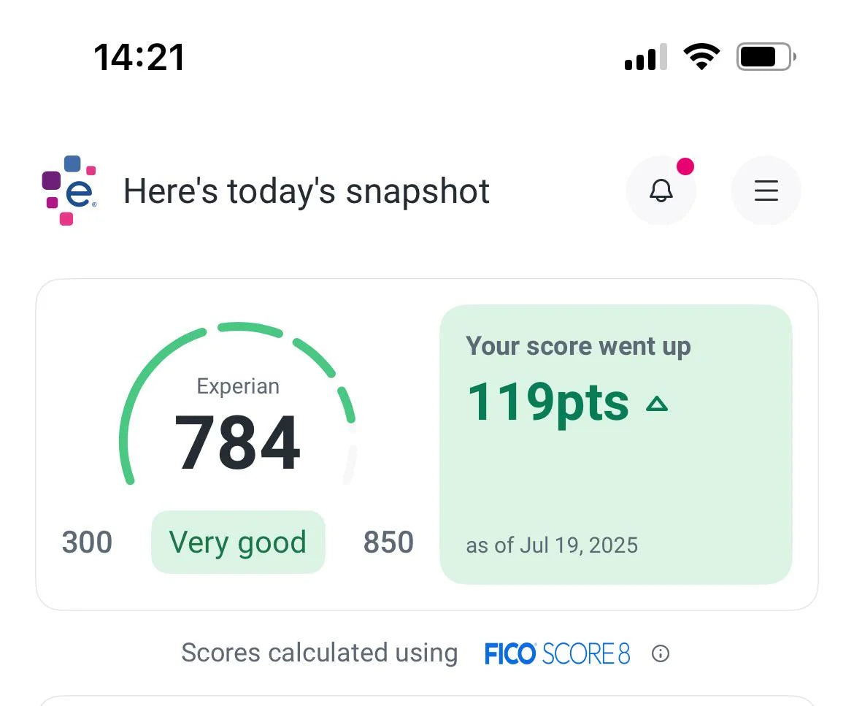This screenshot has width=854, height=706.
Task: Open the "Your score went up" card
Action: point(615,475)
